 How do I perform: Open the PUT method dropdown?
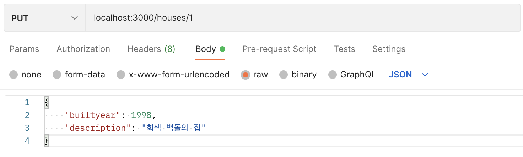(44, 18)
